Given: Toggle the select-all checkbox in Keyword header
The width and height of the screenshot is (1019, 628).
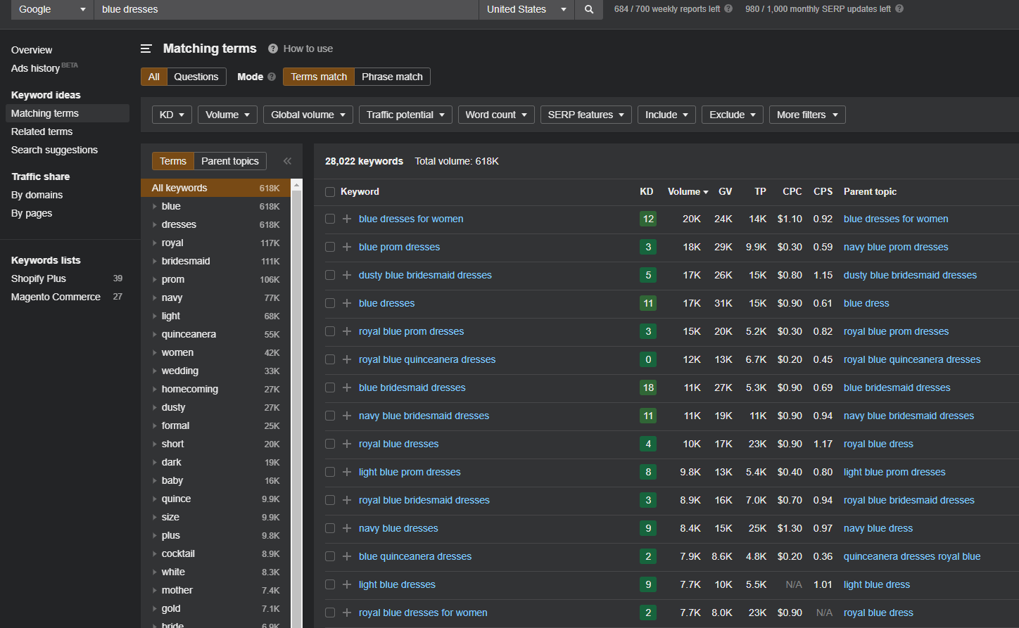Looking at the screenshot, I should pos(330,192).
